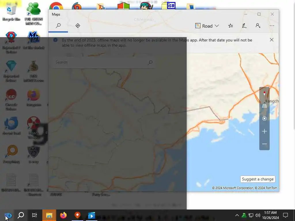The image size is (295, 221).
Task: Zoom in with the plus button
Action: (264, 131)
